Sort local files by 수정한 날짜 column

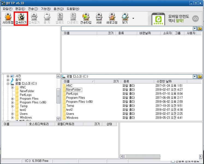point(164,81)
